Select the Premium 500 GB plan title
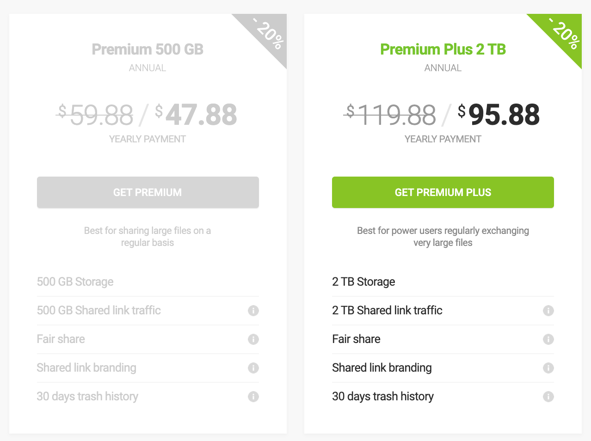The image size is (591, 441). click(x=148, y=49)
